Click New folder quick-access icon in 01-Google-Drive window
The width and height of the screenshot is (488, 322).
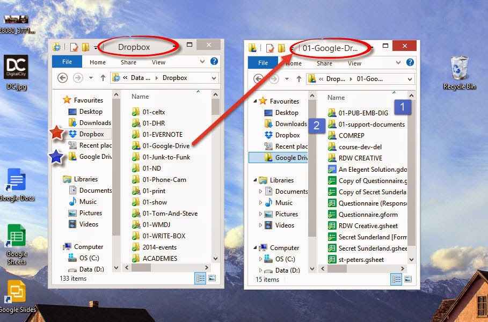[x=281, y=48]
